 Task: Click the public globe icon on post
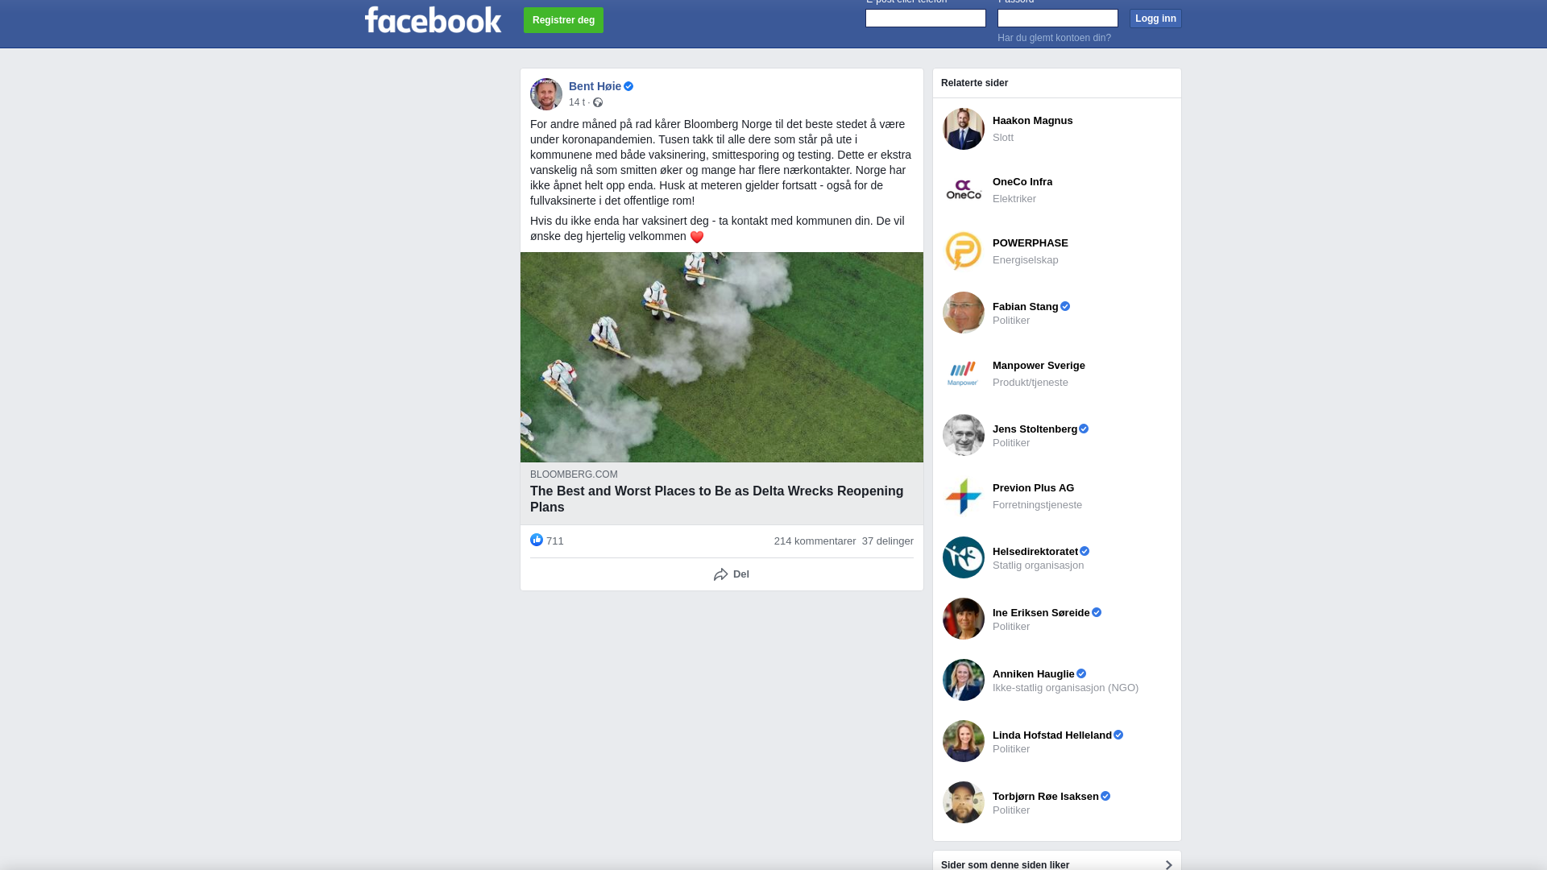(598, 102)
